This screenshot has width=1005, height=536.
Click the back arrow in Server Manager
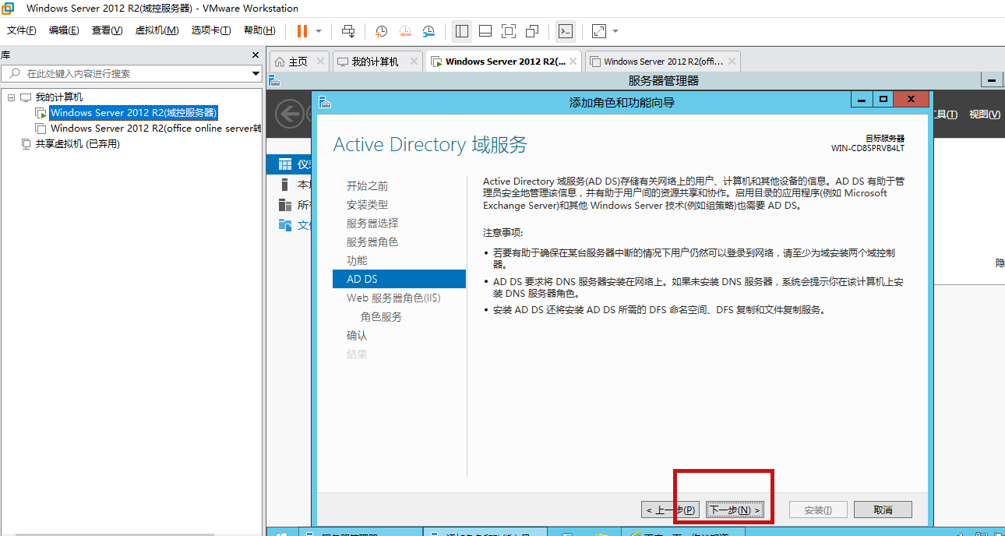pos(291,115)
